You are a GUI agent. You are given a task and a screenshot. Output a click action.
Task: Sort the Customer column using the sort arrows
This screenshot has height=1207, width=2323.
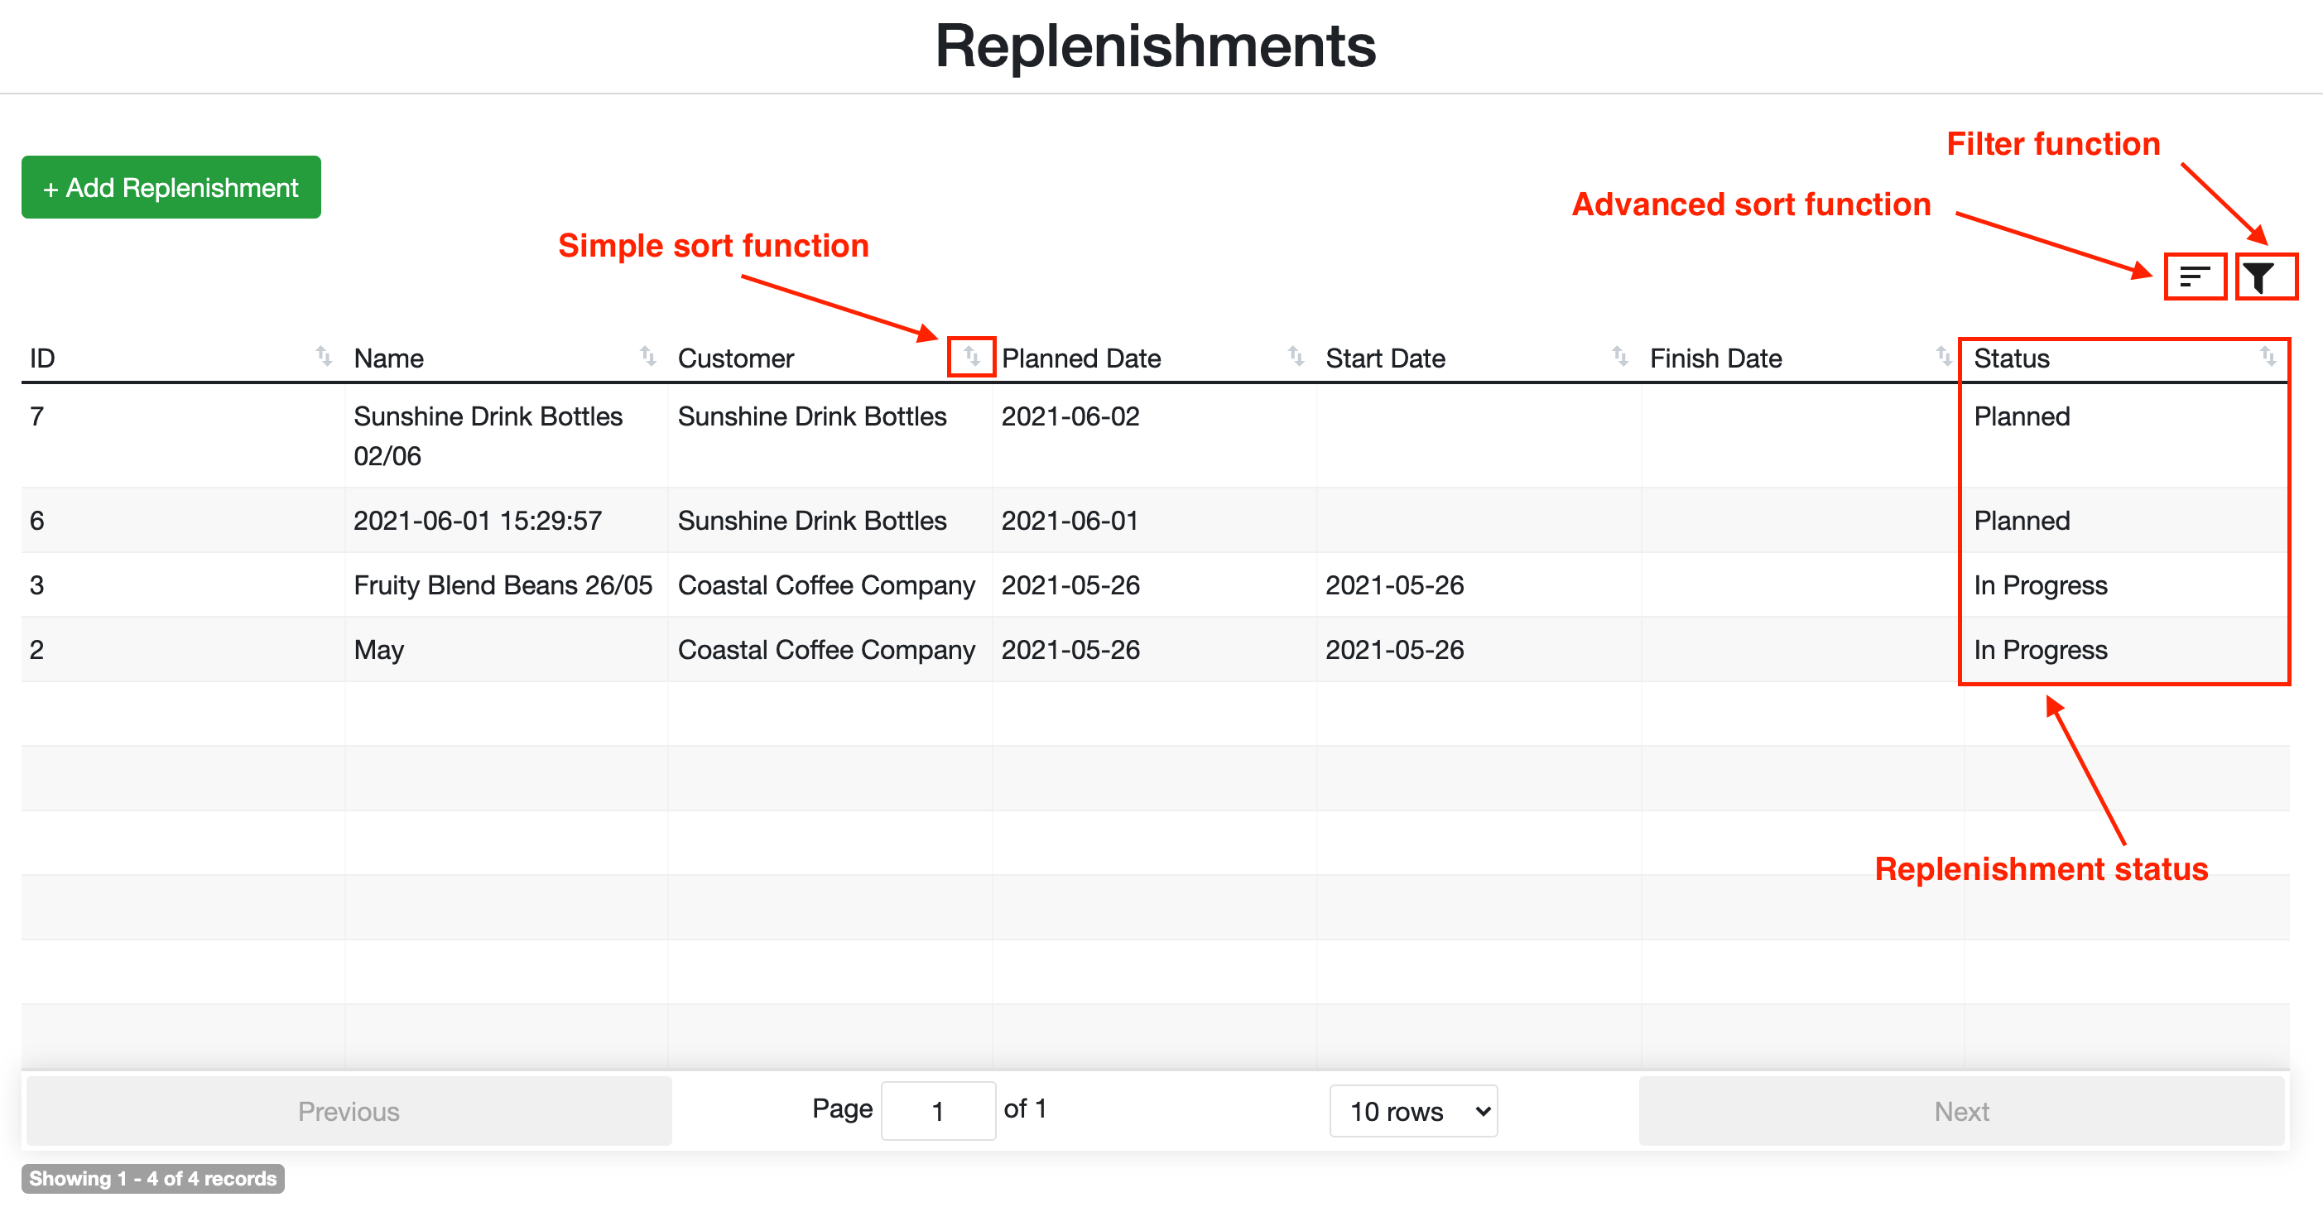point(971,358)
